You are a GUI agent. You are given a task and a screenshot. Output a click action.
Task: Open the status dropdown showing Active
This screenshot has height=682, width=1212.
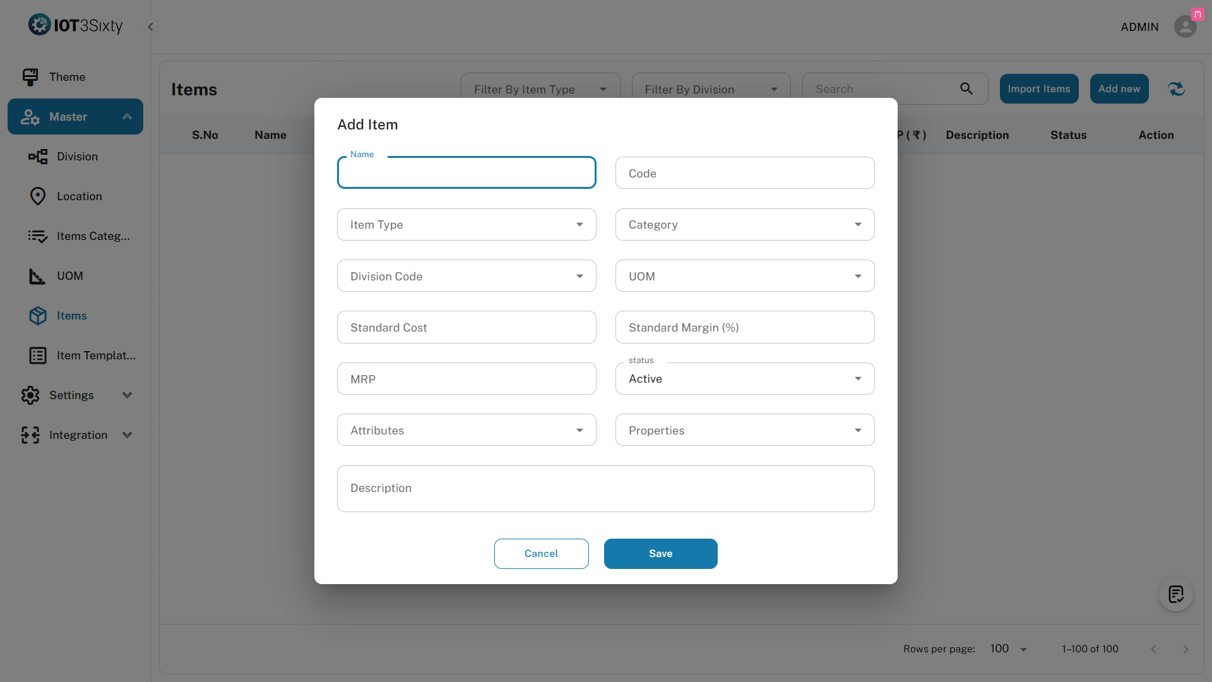point(745,379)
